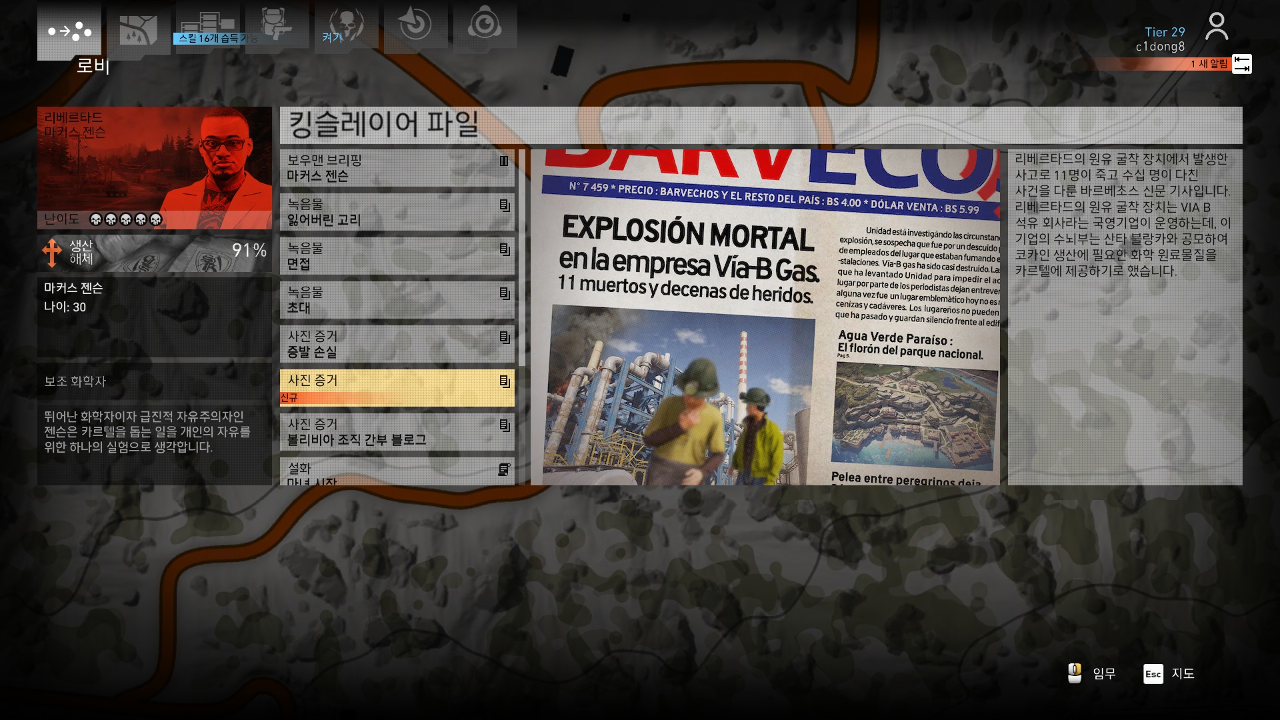Image resolution: width=1280 pixels, height=720 pixels.
Task: Open 볼리비아 조직 간부 블로그 photo evidence
Action: [397, 432]
